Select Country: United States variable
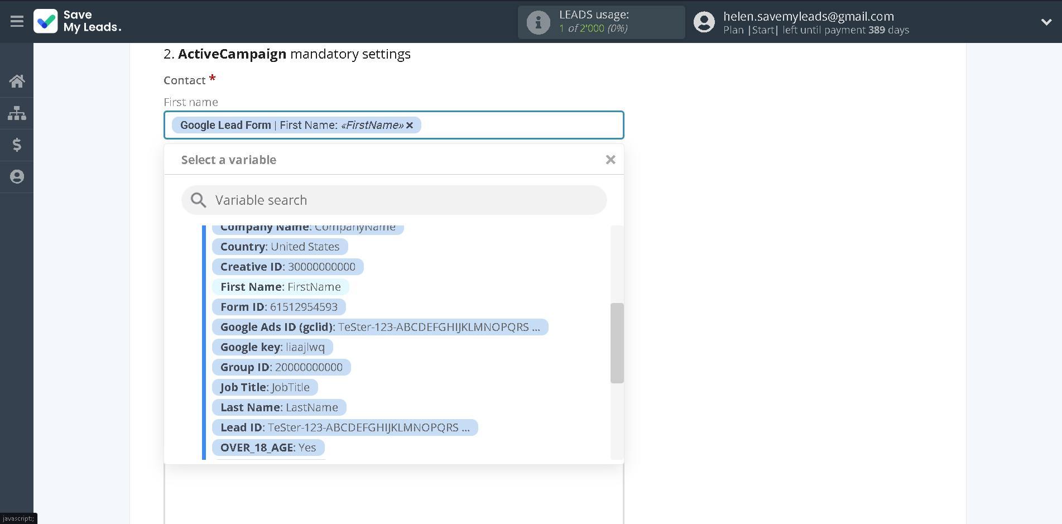 (280, 247)
